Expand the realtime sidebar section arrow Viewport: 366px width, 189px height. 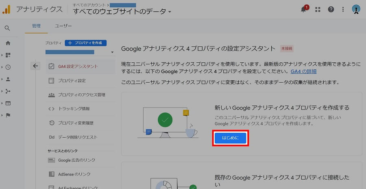pos(2,67)
